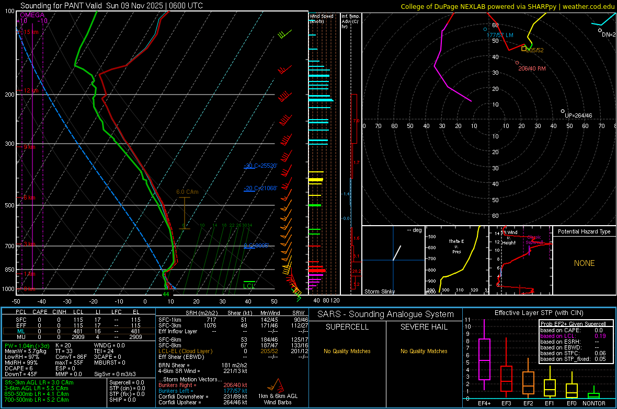Click the Corfidi upshear UP=264/46 marker

563,111
